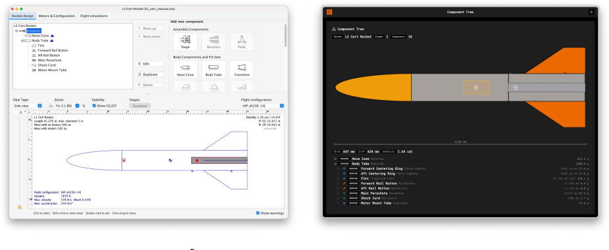
Task: Toggle the Sustainer stage button
Action: click(140, 106)
